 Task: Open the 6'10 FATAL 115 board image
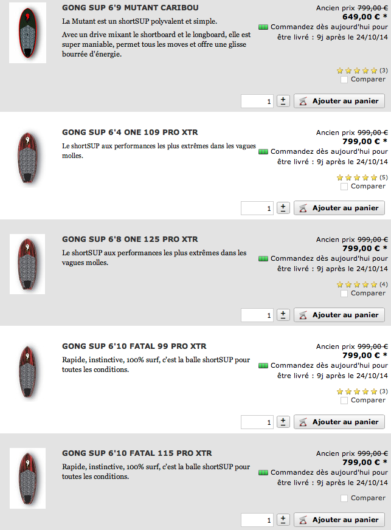point(27,477)
